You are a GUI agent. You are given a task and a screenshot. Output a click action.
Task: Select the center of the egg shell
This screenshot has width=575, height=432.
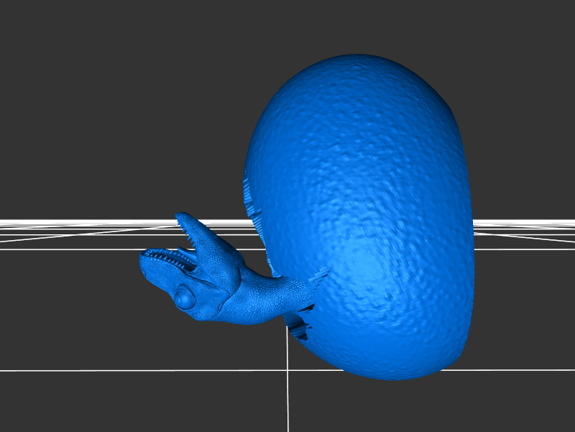[x=359, y=216]
